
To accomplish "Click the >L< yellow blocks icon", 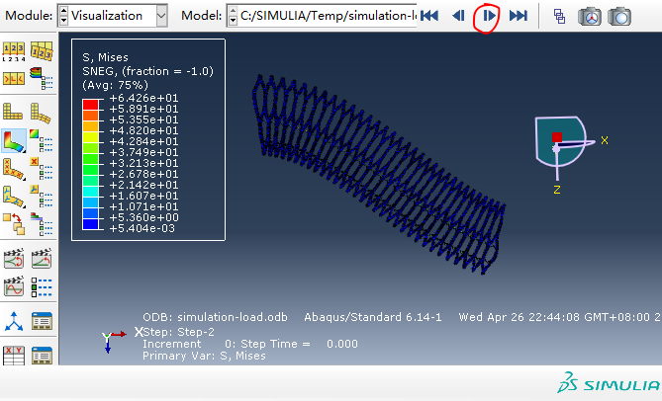I will coord(14,78).
